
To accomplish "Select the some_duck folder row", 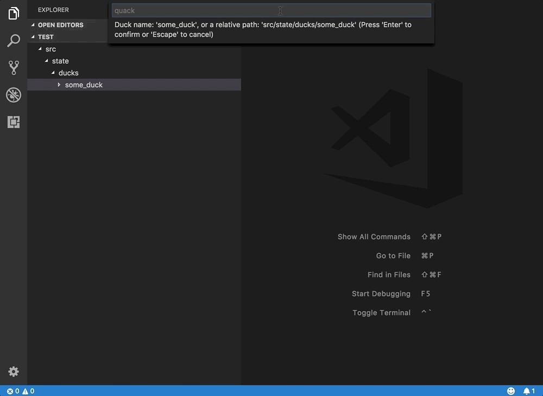I will (x=134, y=85).
